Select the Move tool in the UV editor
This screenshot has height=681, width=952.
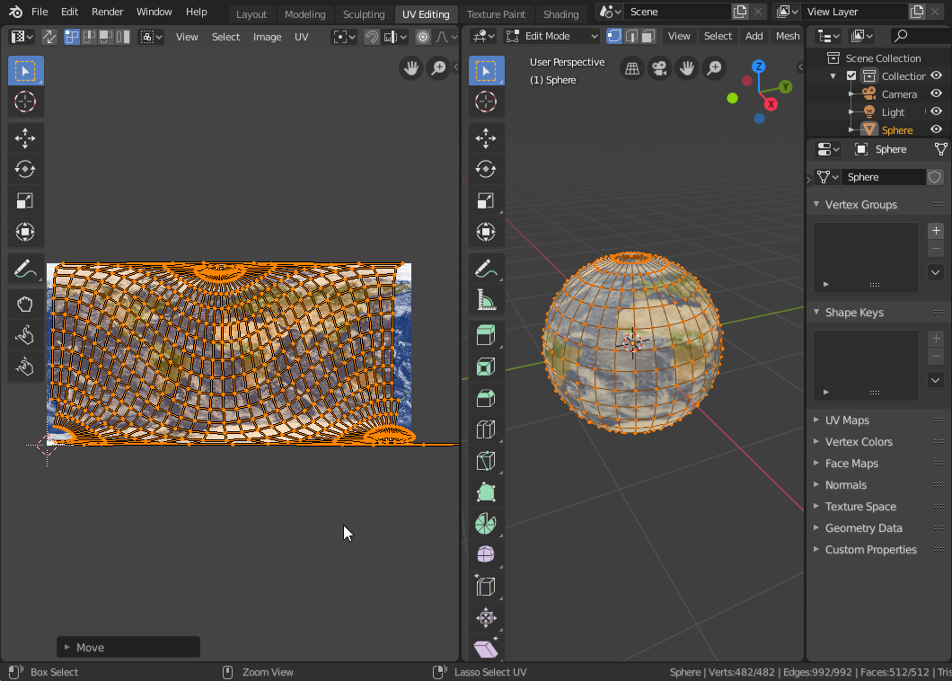point(25,137)
